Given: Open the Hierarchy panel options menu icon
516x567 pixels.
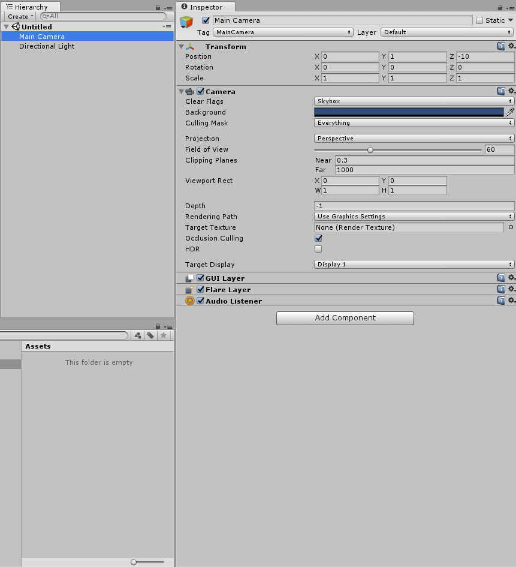Looking at the screenshot, I should 168,8.
